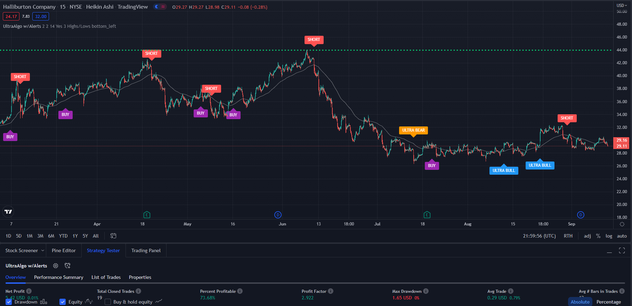Set chart range to All

click(x=95, y=236)
